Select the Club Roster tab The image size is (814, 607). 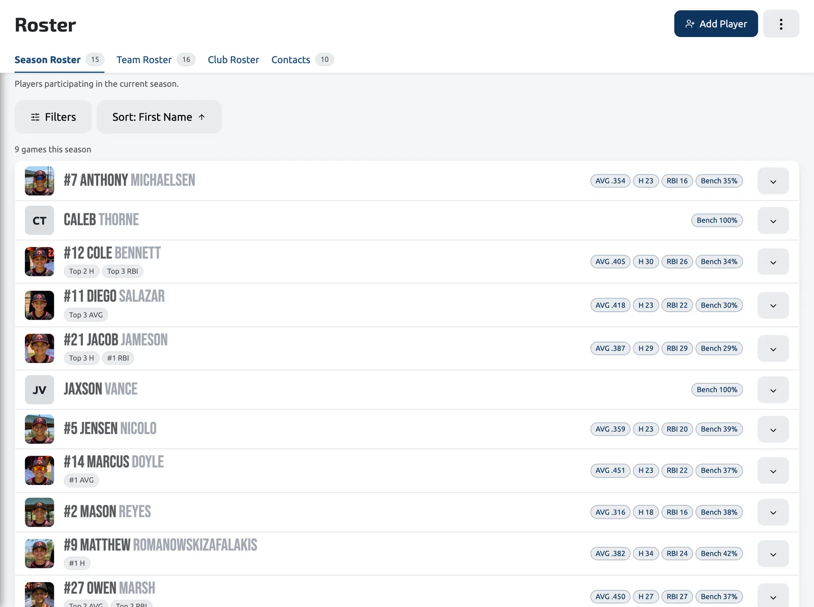click(234, 60)
